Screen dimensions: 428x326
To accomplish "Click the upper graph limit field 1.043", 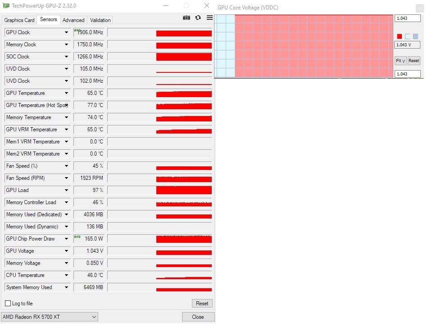I will point(408,18).
